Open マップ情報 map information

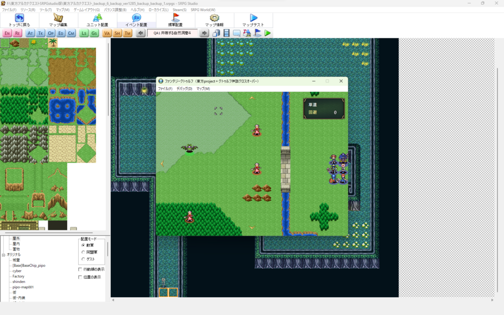click(x=214, y=20)
